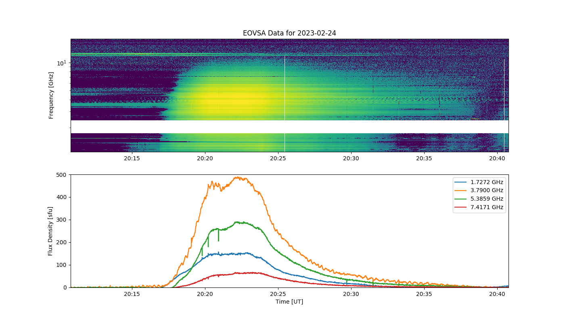
Task: Click the white data gap band in spectrogram
Action: click(289, 127)
